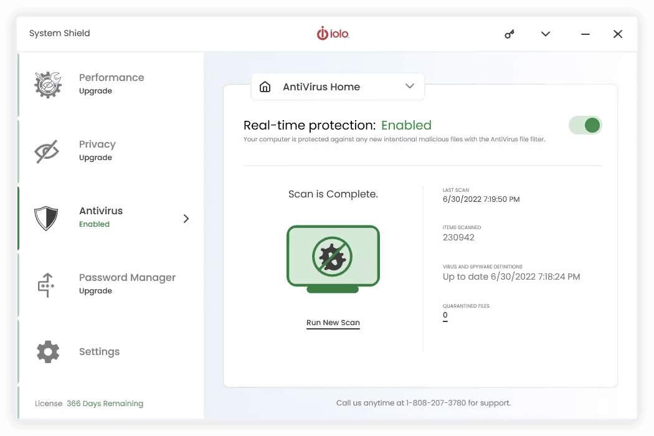Click Upgrade under Performance

(x=95, y=91)
